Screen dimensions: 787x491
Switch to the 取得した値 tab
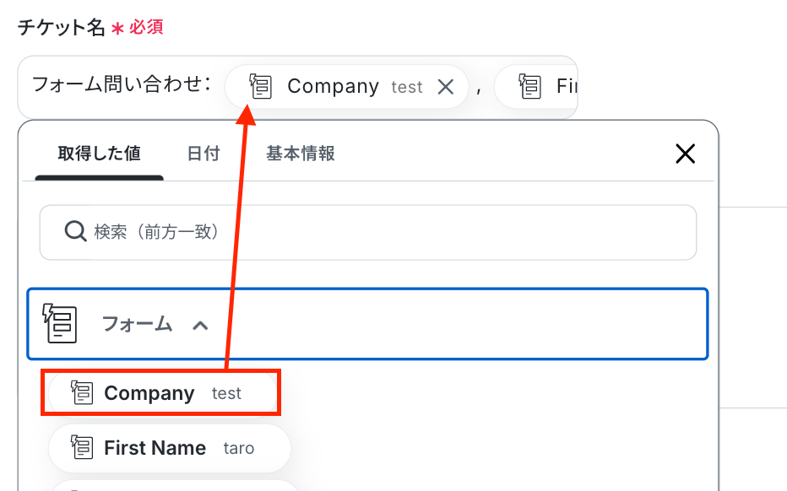[x=99, y=154]
